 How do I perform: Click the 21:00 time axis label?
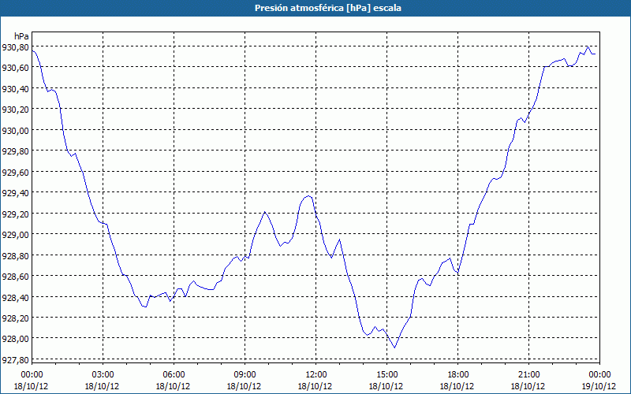[x=528, y=375]
